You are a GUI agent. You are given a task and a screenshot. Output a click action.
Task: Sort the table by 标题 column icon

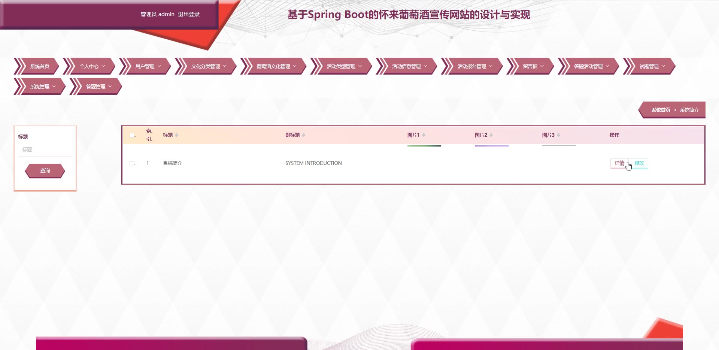pos(176,135)
